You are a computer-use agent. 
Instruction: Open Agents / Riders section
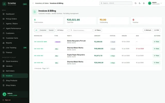(x=15, y=24)
